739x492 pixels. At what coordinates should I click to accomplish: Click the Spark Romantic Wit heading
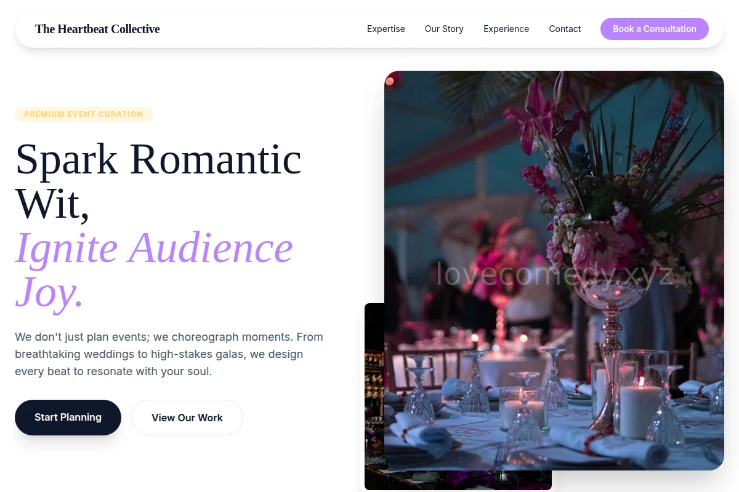click(158, 181)
